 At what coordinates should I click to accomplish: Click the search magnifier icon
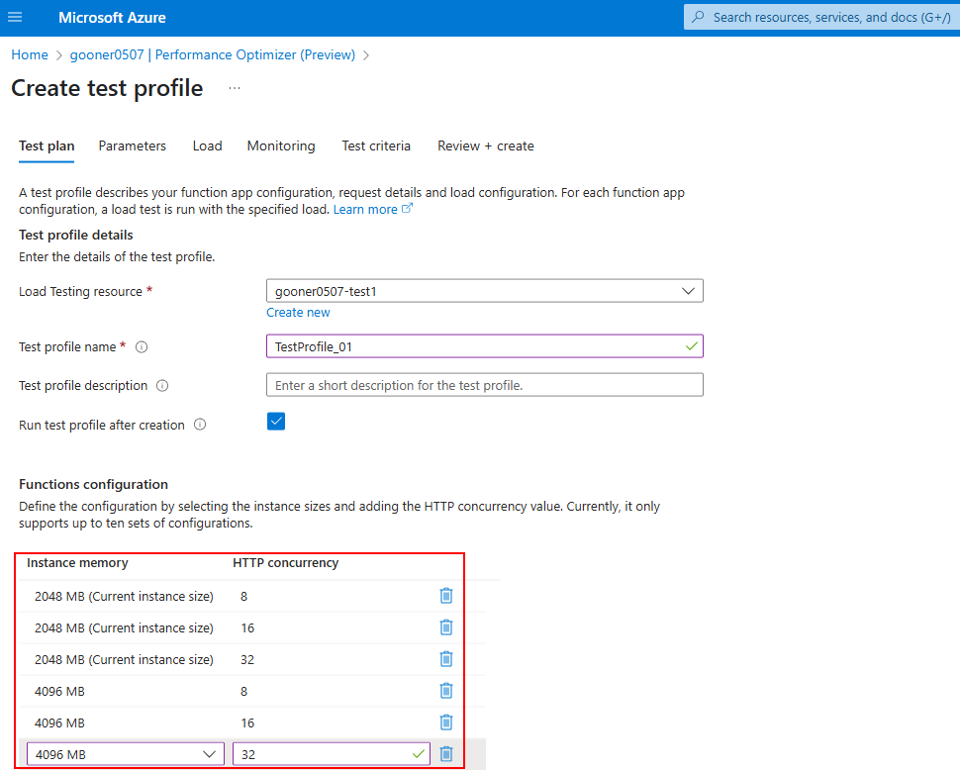pos(698,17)
